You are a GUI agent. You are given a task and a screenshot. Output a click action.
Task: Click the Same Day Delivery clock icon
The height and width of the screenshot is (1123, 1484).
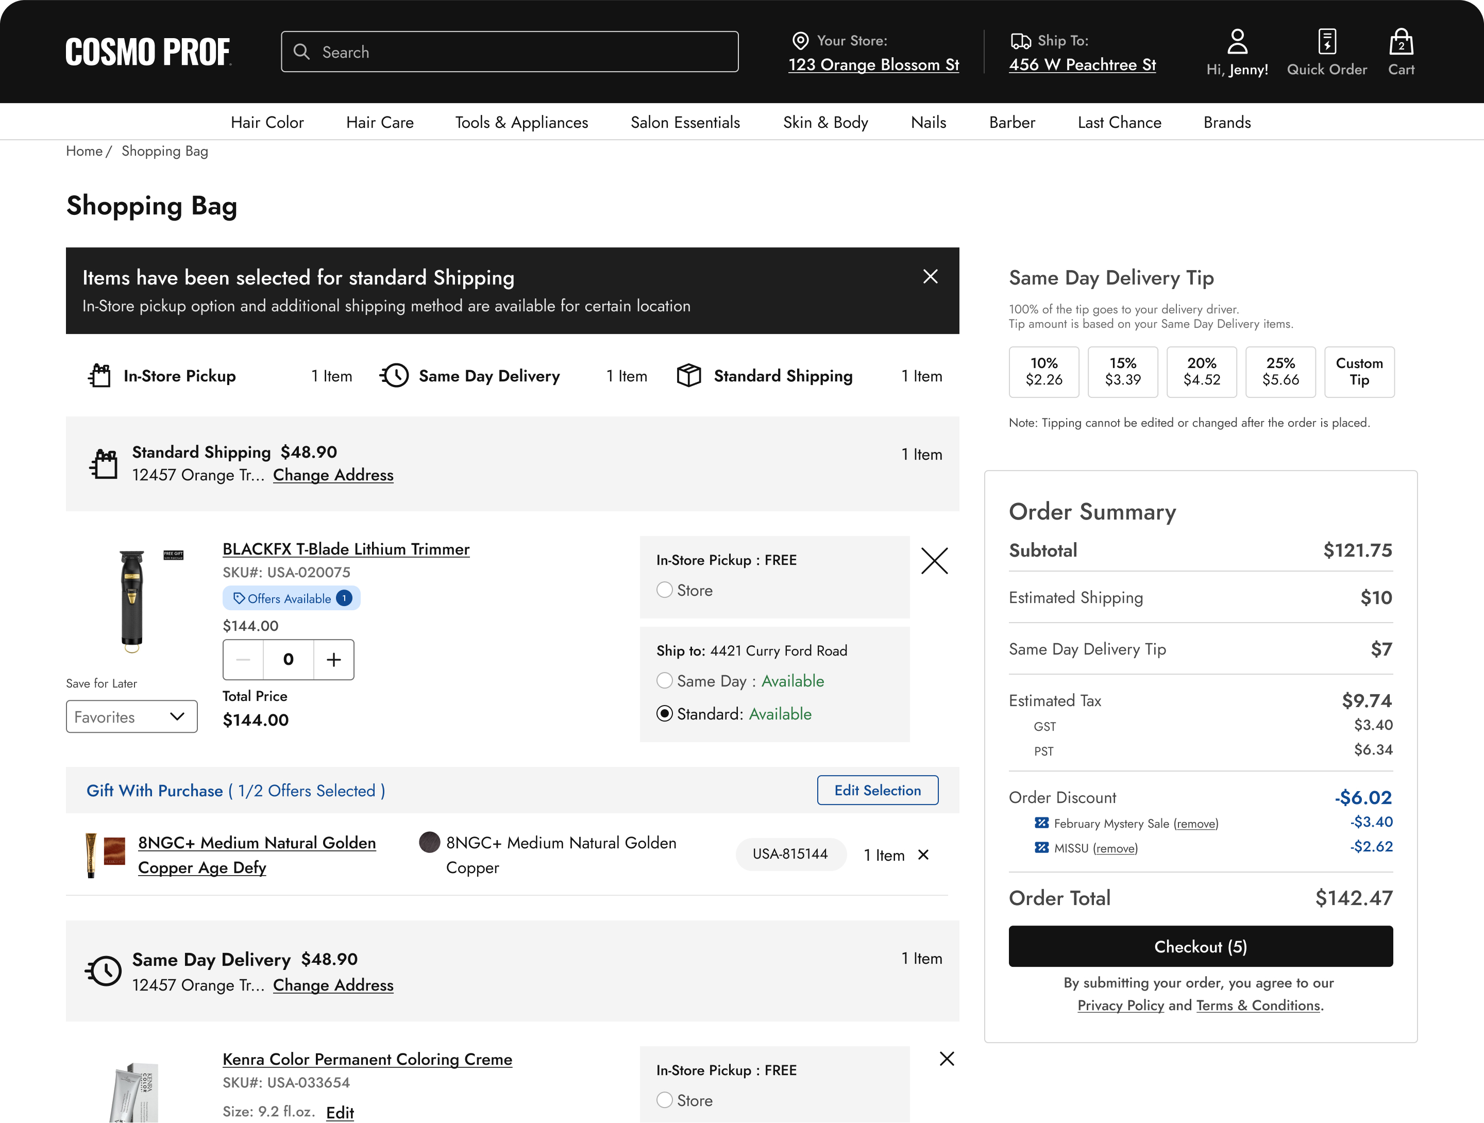click(x=395, y=376)
